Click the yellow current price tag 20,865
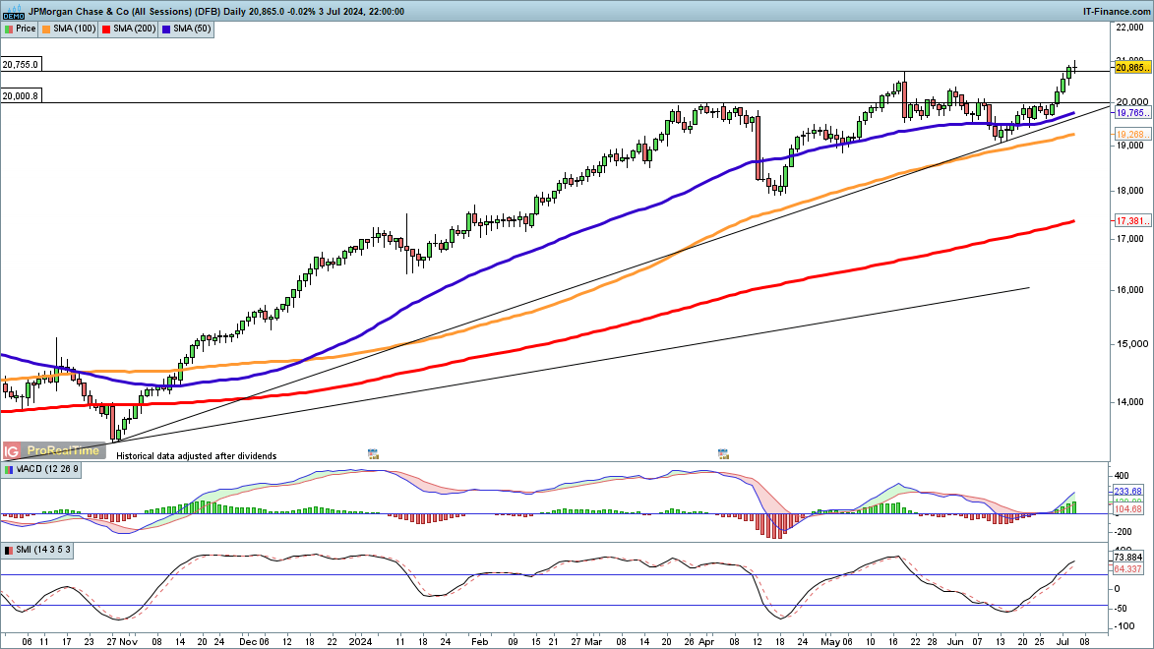Image resolution: width=1154 pixels, height=649 pixels. (1128, 67)
